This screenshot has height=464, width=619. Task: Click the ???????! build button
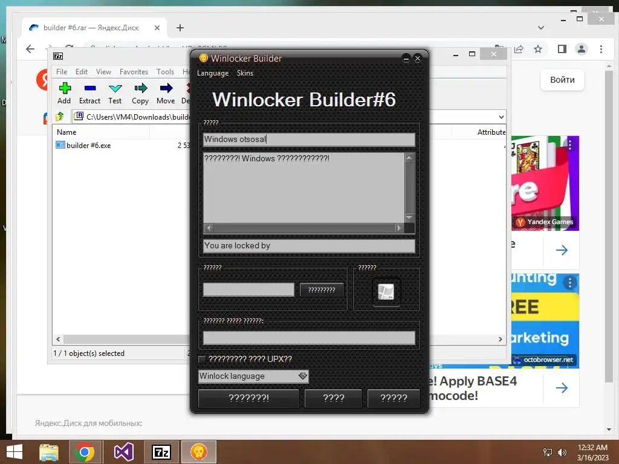(x=248, y=398)
